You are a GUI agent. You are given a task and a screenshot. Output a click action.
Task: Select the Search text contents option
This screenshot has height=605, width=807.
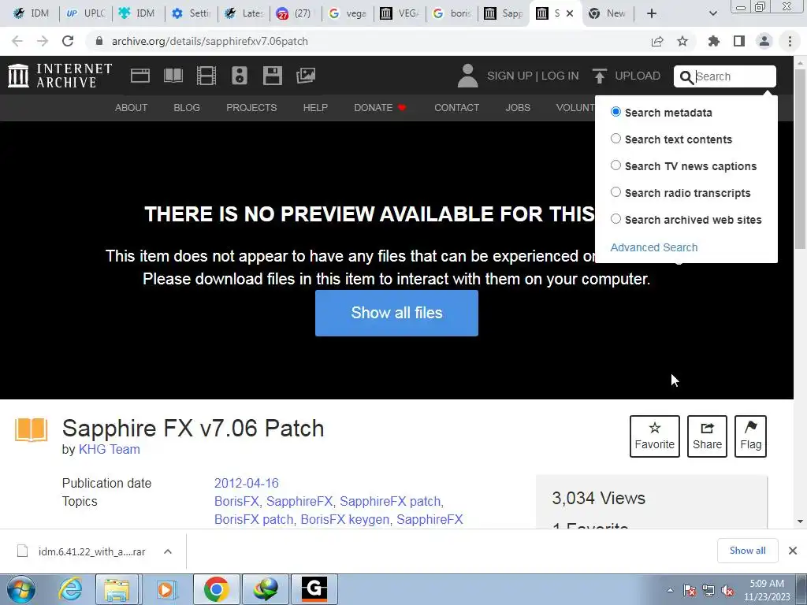(615, 139)
